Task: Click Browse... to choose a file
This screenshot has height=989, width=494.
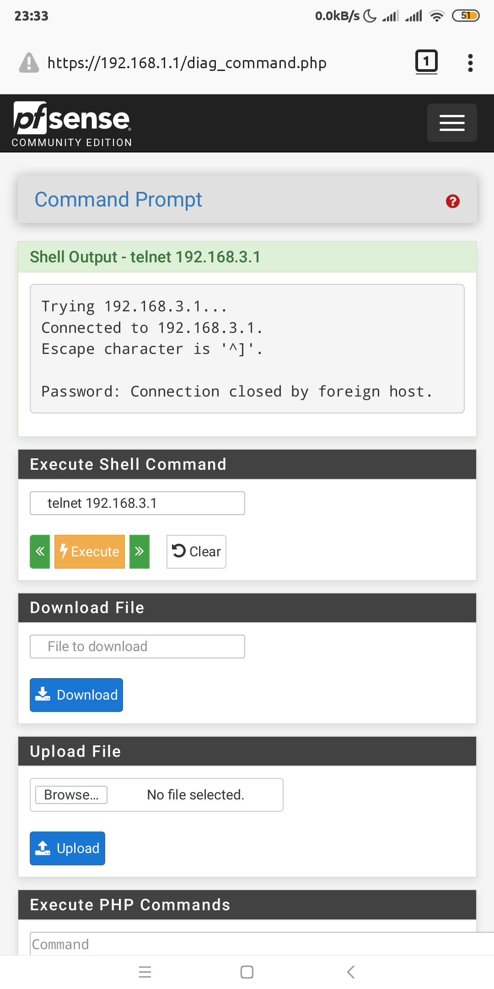Action: pyautogui.click(x=71, y=795)
